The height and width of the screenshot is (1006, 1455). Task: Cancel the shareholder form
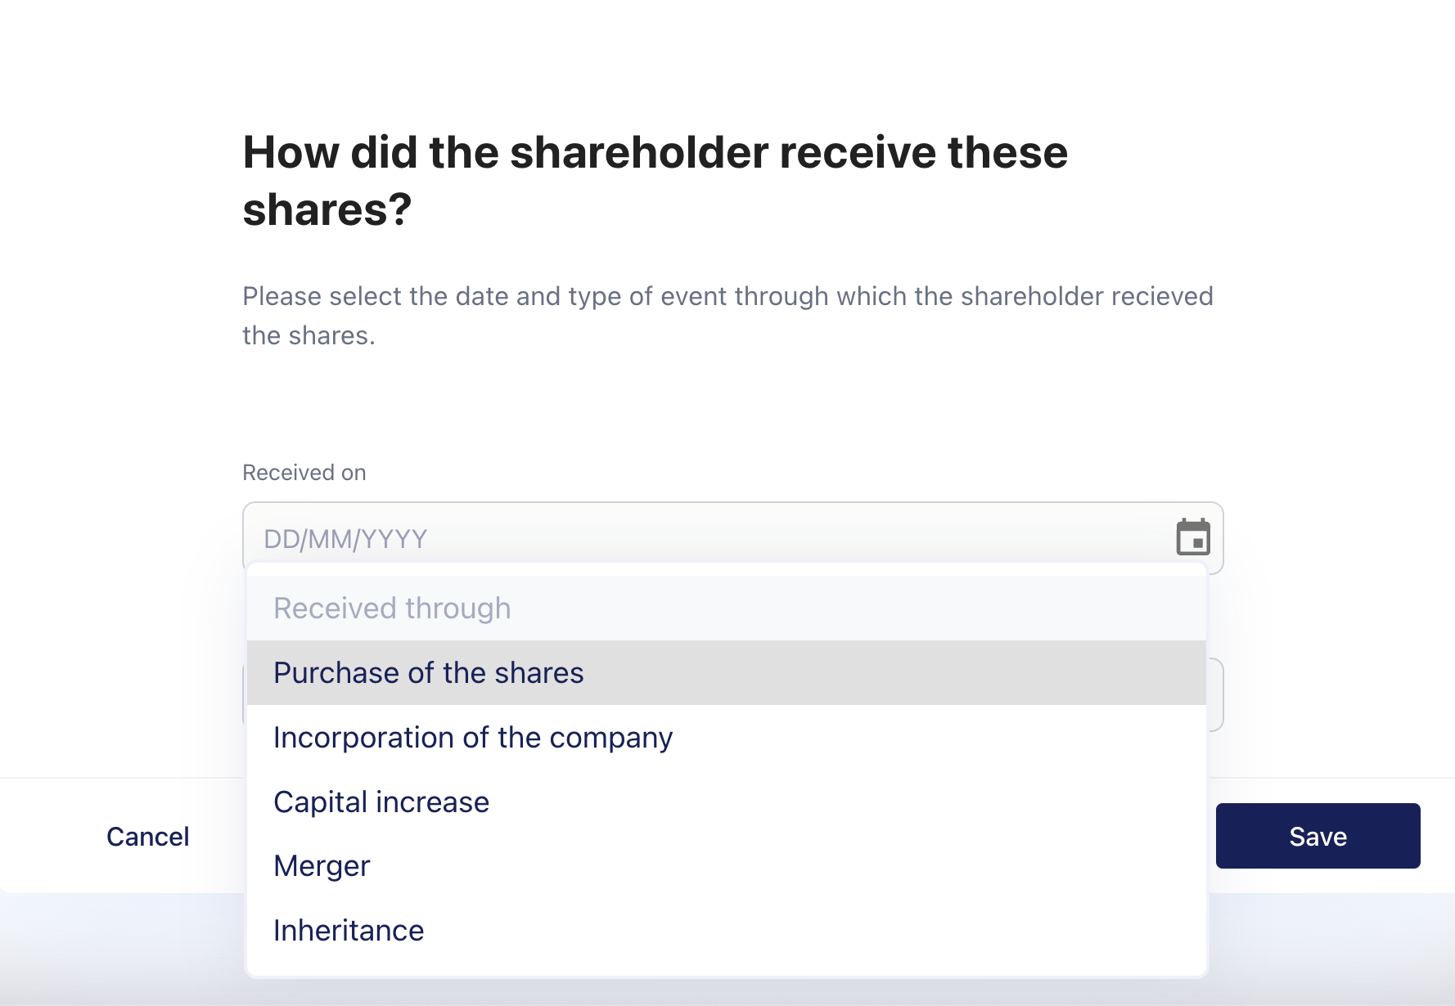147,836
